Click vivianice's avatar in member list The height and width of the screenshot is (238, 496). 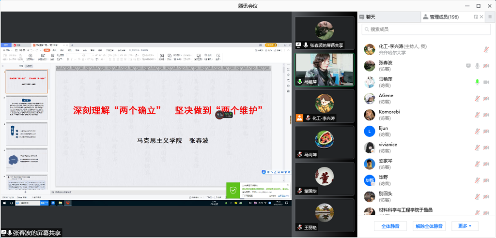(x=369, y=148)
